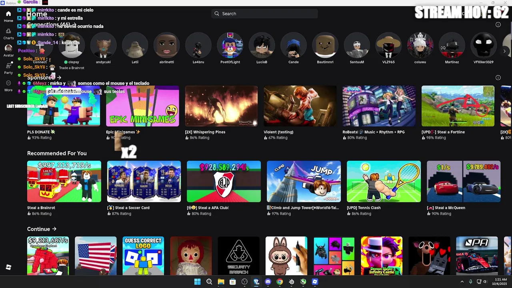Open Windows taskbar search
Viewport: 512px width, 288px height.
click(209, 282)
